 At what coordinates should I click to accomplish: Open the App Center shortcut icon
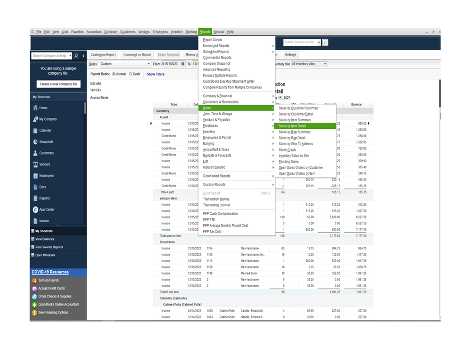coord(35,210)
